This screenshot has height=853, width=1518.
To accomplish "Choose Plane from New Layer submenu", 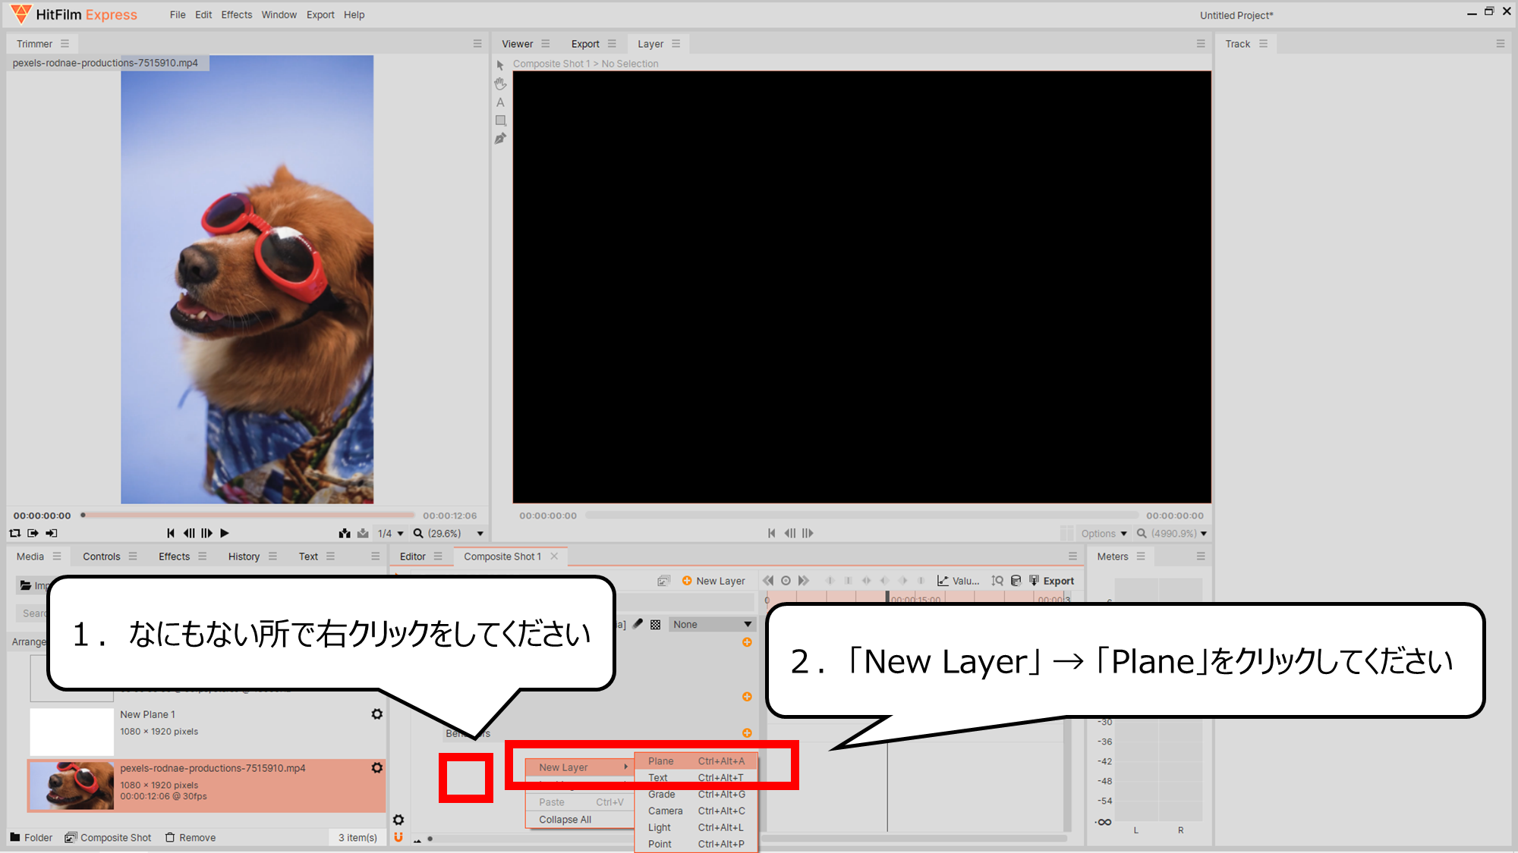I will pos(696,761).
